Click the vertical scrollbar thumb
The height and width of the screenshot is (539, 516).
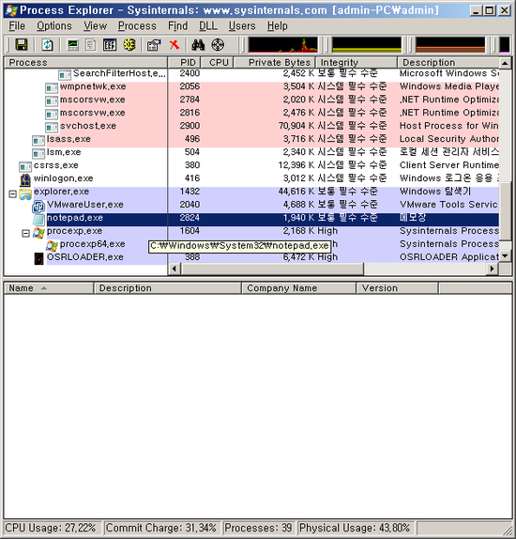505,211
